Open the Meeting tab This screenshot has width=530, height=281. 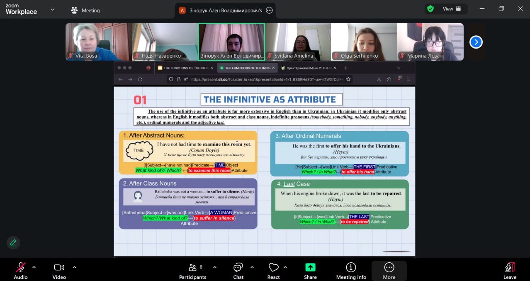click(85, 10)
